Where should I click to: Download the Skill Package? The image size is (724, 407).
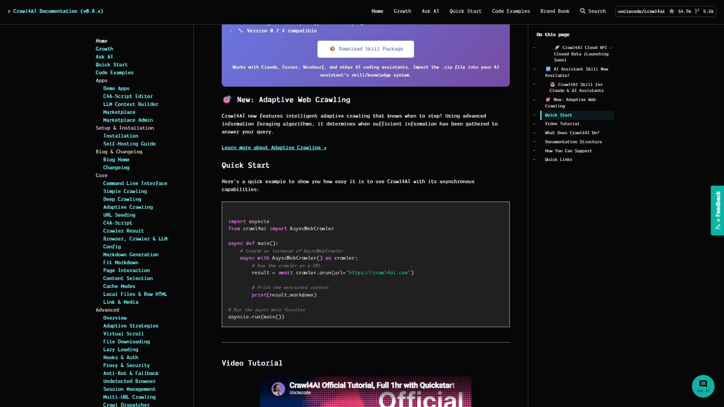tap(365, 49)
